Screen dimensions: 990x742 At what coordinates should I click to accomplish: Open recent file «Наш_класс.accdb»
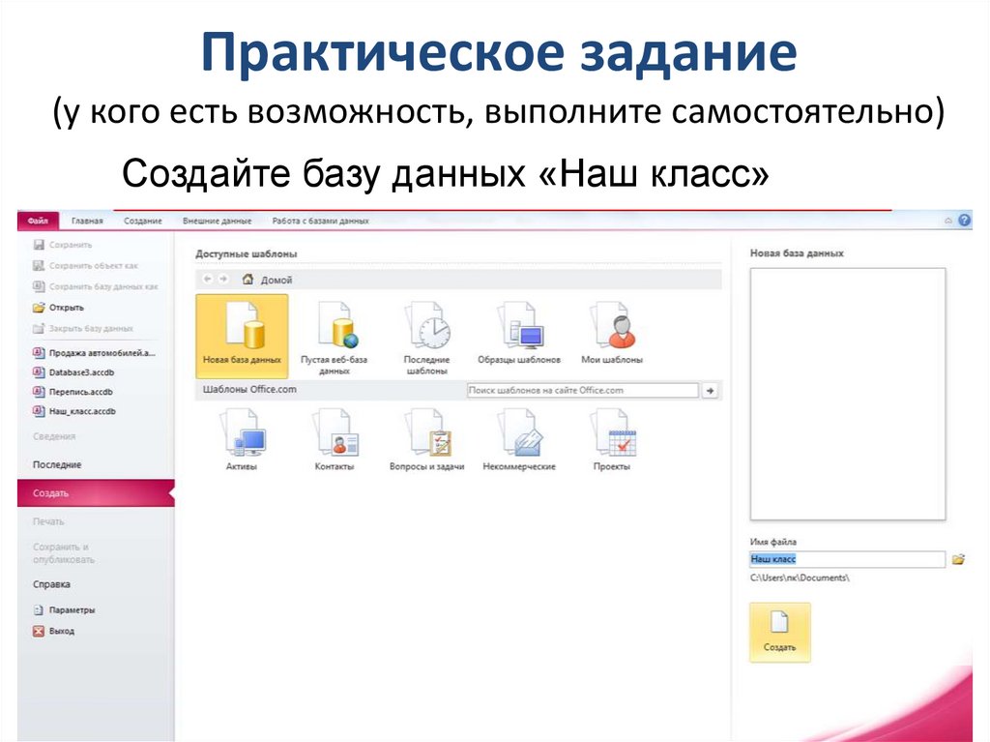(x=83, y=410)
